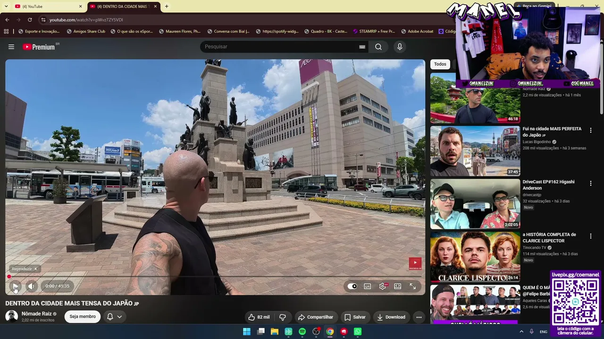604x339 pixels.
Task: Go to YouTube Premium home logo
Action: click(x=40, y=47)
